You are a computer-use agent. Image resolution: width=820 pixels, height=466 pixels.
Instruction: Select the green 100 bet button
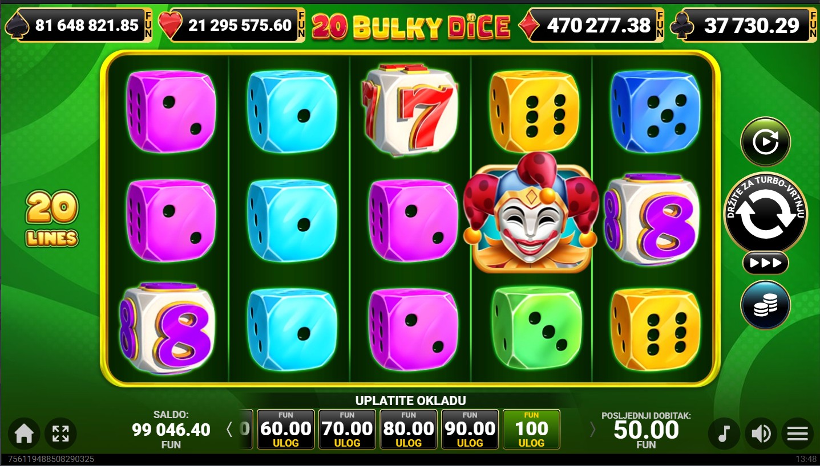click(531, 429)
